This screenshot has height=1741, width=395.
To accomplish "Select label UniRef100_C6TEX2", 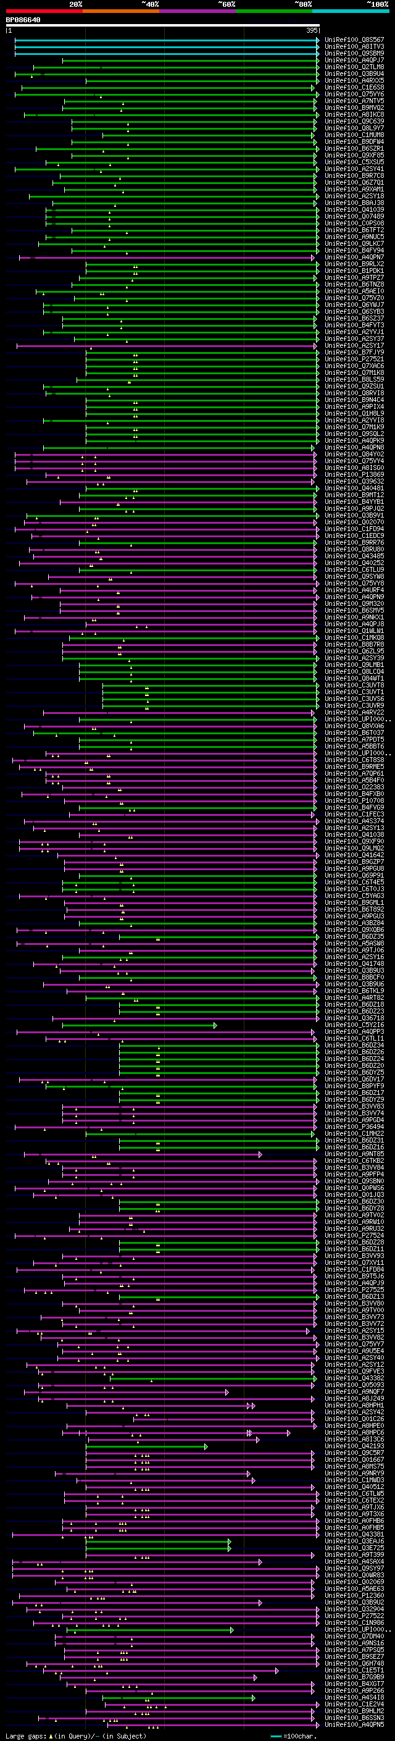I will click(354, 1500).
